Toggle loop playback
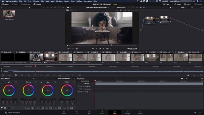 tap(111, 49)
